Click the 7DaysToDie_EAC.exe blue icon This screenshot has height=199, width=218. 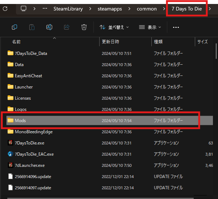pos(11,154)
